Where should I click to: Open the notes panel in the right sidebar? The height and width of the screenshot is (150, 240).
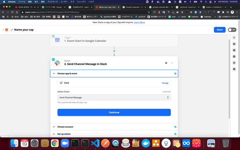pos(234,38)
